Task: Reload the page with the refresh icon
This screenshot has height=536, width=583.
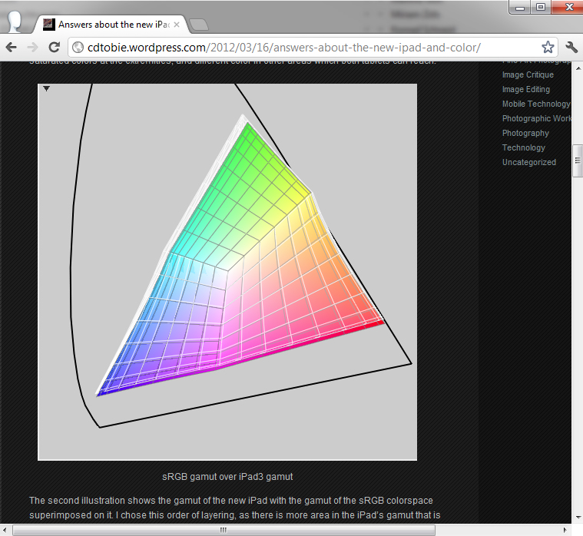Action: pyautogui.click(x=55, y=47)
